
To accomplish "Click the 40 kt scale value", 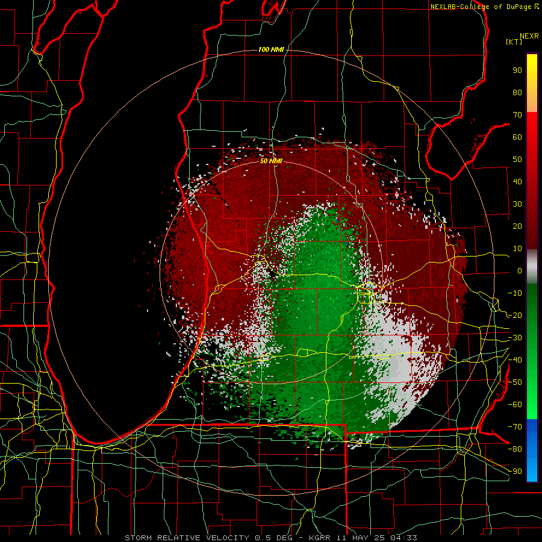I will tap(517, 181).
